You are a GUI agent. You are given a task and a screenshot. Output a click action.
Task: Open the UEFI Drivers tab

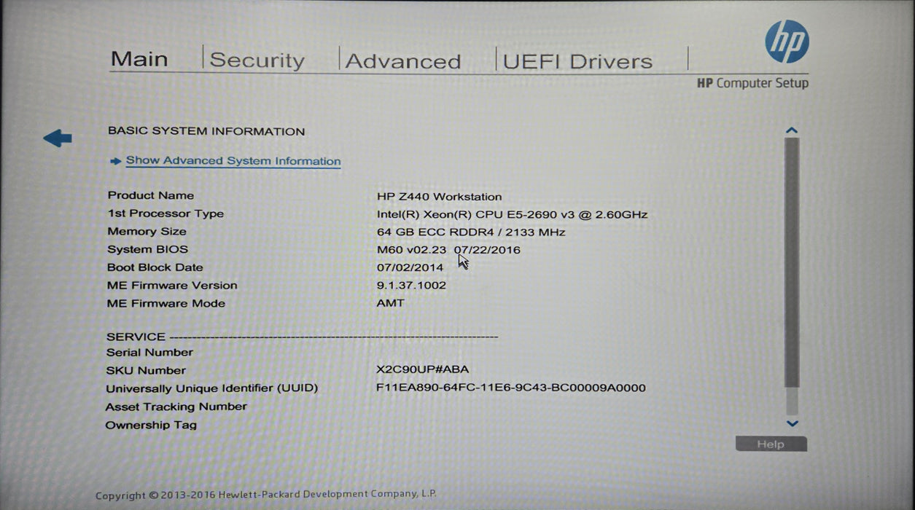577,62
